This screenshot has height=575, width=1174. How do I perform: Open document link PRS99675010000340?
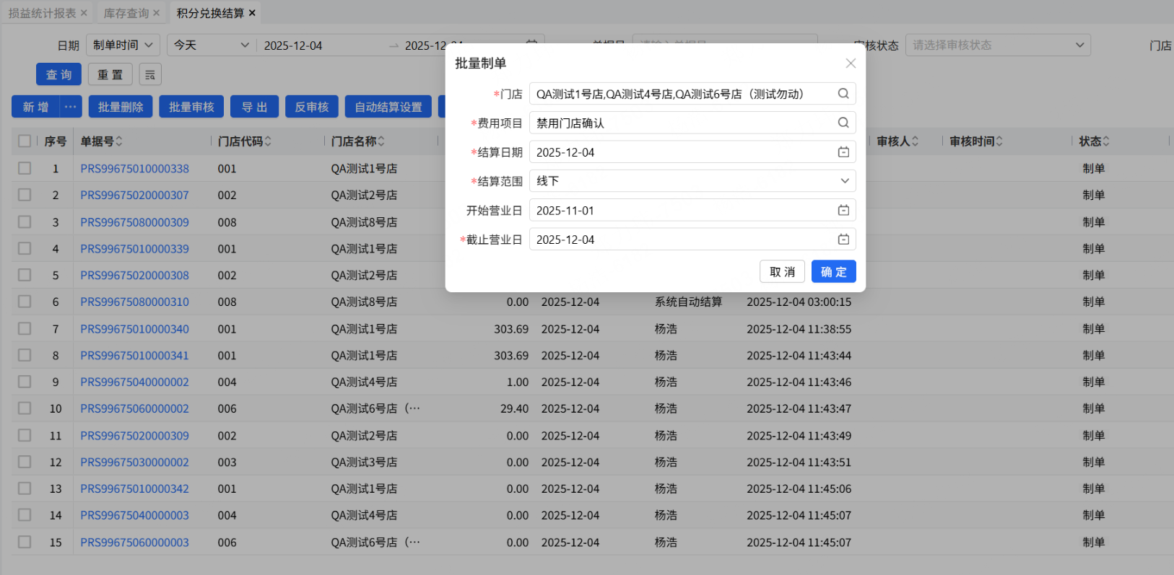pyautogui.click(x=134, y=329)
